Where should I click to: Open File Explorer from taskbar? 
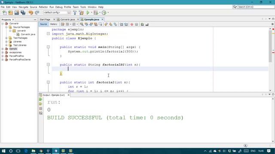(34, 151)
